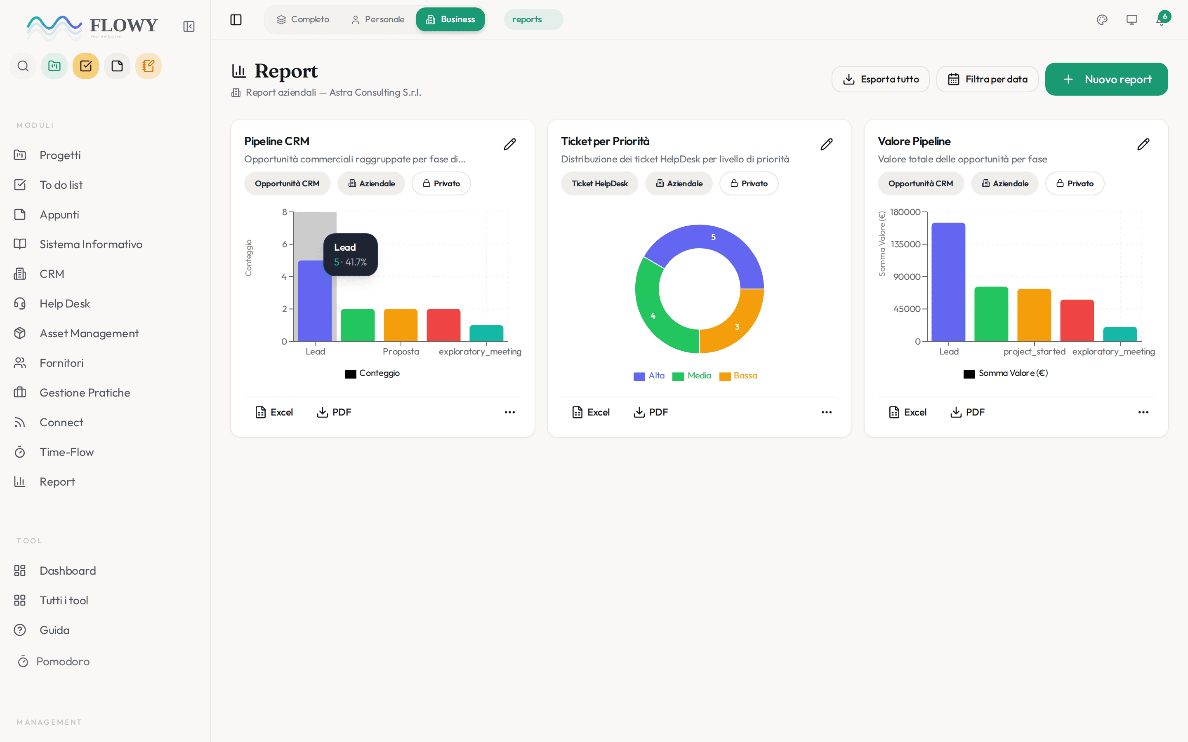The height and width of the screenshot is (742, 1188).
Task: Click the monitor display icon
Action: pos(1131,20)
